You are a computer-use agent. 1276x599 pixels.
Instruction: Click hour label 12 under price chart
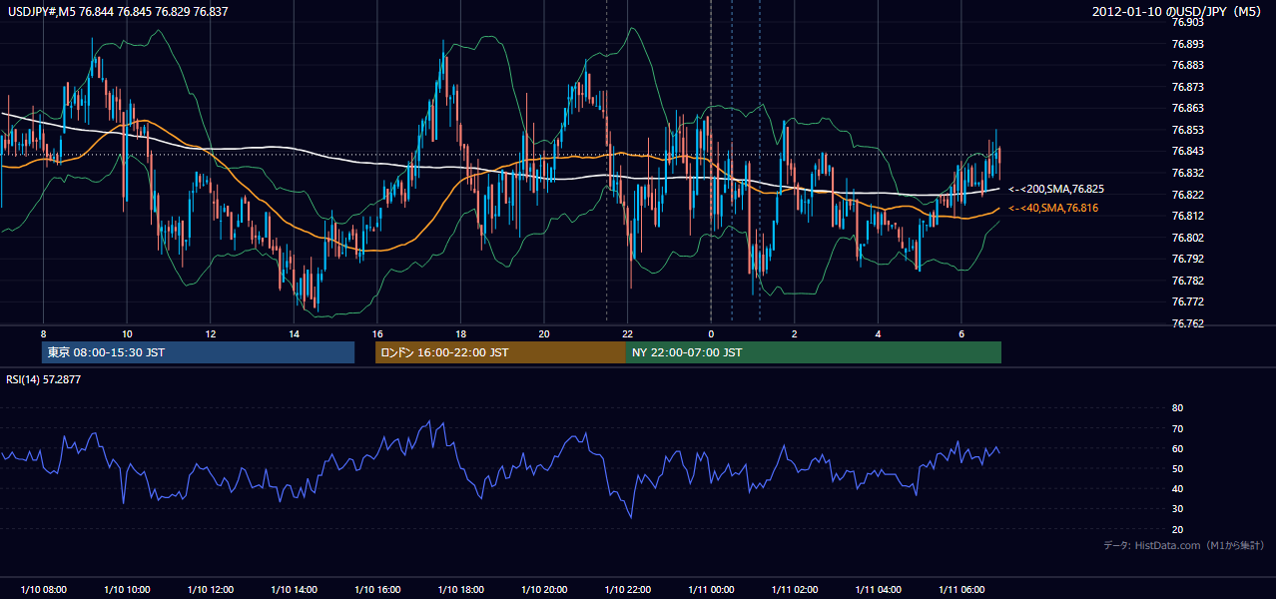tap(211, 333)
